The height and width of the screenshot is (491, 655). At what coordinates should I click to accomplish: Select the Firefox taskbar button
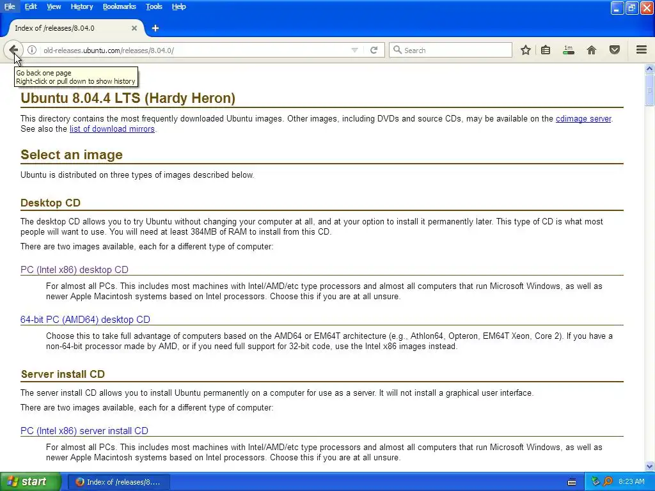118,482
